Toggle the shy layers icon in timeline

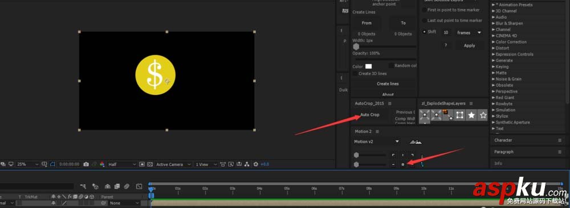coord(108,186)
